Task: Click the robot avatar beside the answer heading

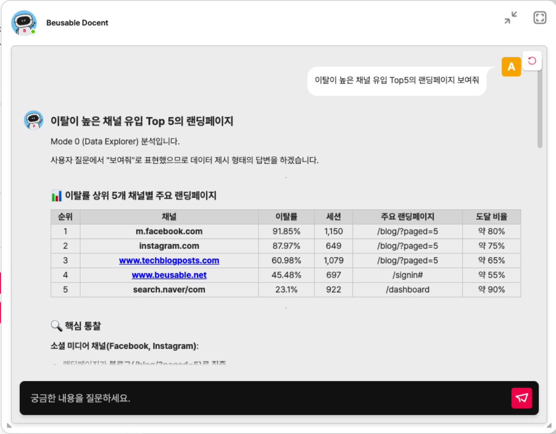Action: (x=34, y=120)
